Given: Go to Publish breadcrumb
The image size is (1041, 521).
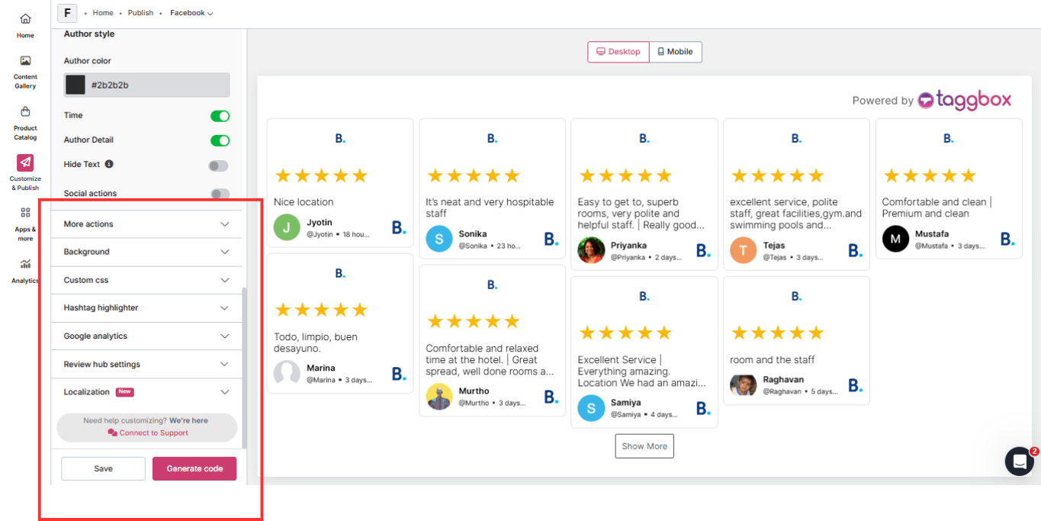Looking at the screenshot, I should tap(140, 13).
